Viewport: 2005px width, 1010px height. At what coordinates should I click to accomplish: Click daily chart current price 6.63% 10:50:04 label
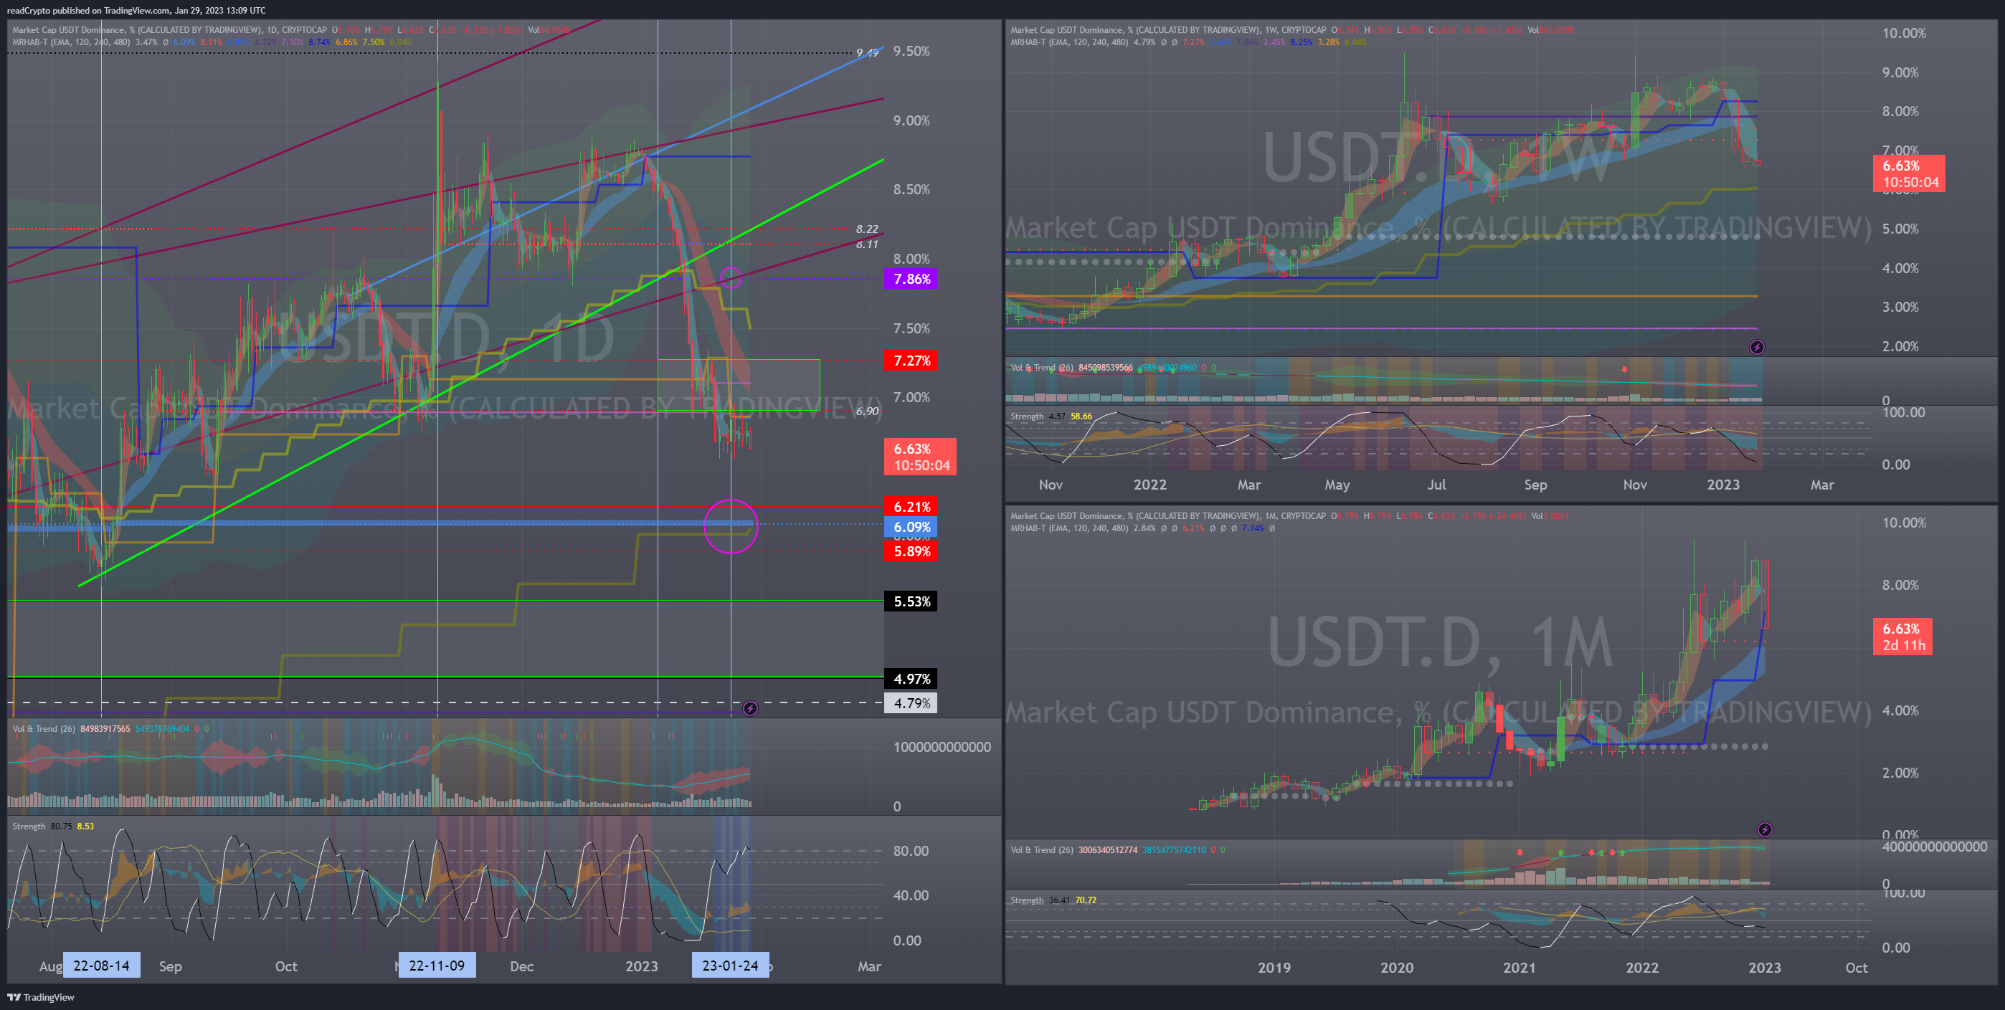click(x=920, y=457)
